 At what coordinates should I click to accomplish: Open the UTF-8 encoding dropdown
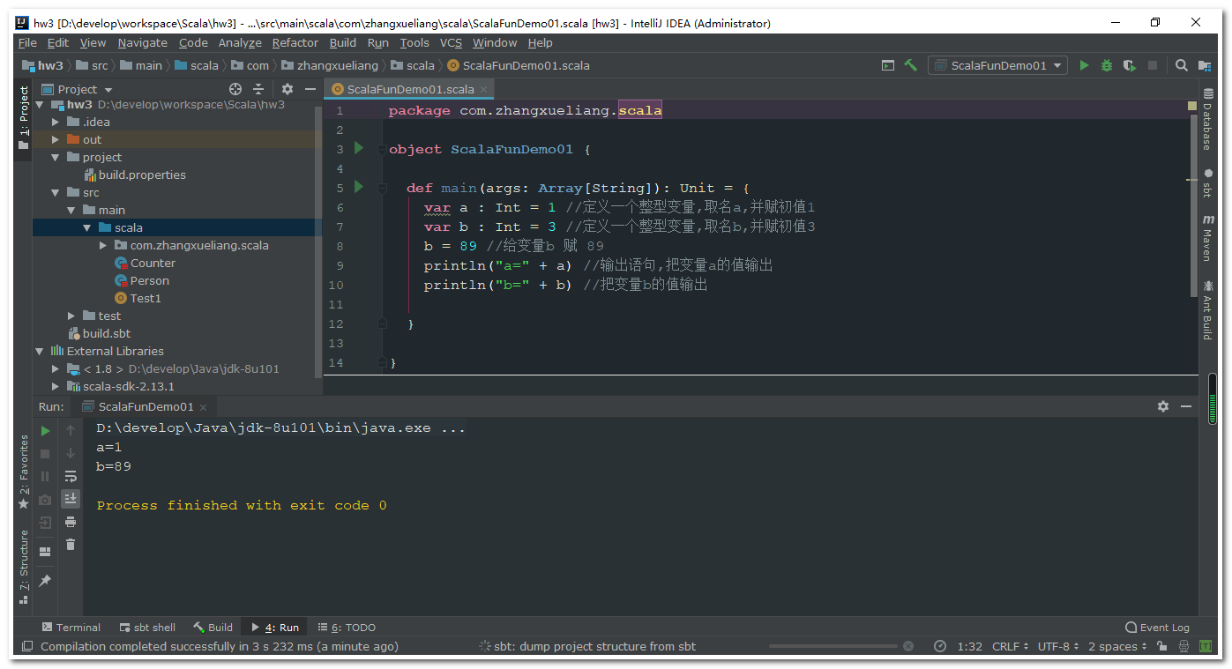1058,646
